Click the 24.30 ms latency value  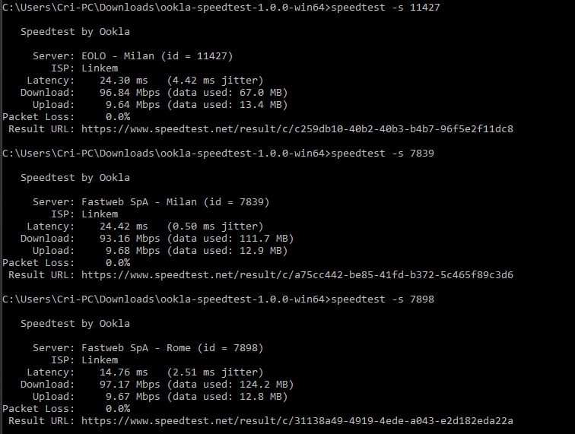click(123, 81)
